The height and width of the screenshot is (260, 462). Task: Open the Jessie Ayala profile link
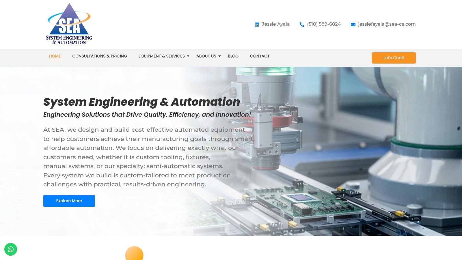pyautogui.click(x=275, y=24)
